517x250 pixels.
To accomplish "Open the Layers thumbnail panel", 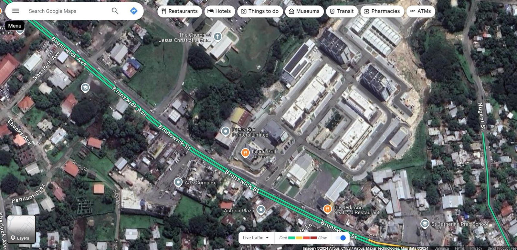I will [21, 229].
